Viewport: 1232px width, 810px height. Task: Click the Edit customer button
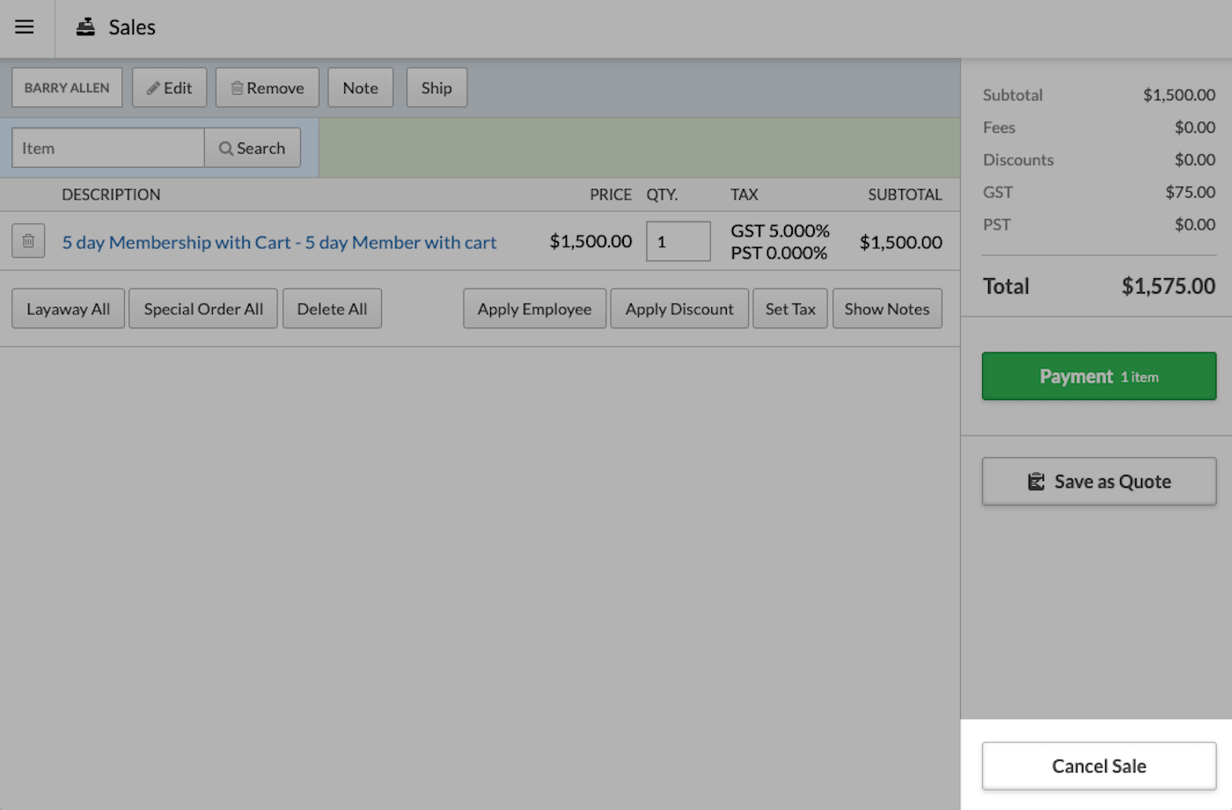(169, 88)
